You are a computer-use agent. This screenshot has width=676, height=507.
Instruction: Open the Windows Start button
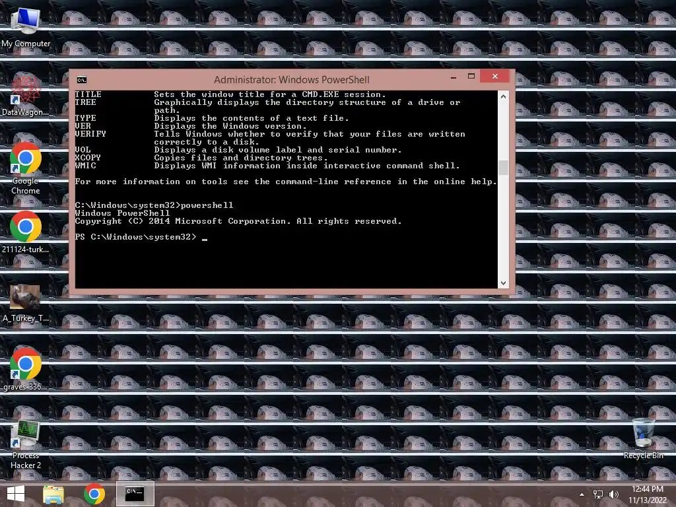pos(16,494)
